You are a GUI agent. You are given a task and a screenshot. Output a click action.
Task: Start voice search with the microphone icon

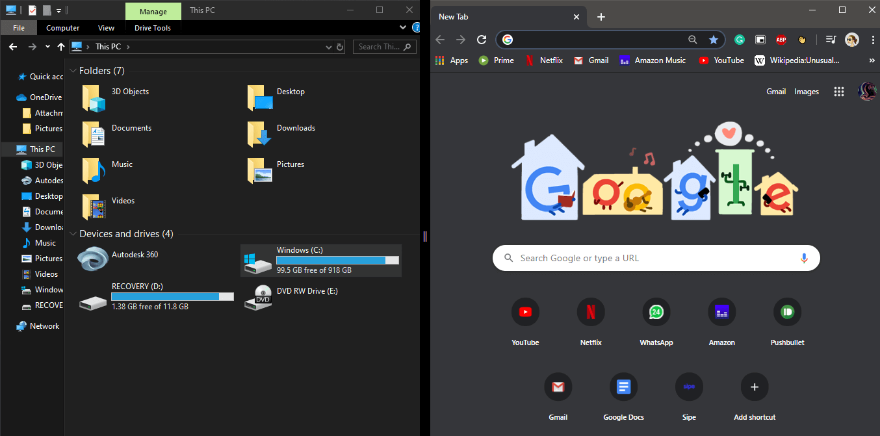tap(804, 258)
